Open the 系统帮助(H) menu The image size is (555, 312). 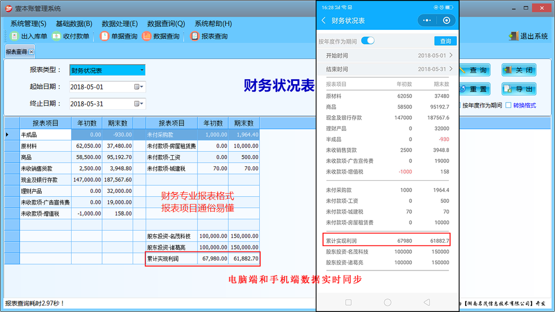point(213,24)
